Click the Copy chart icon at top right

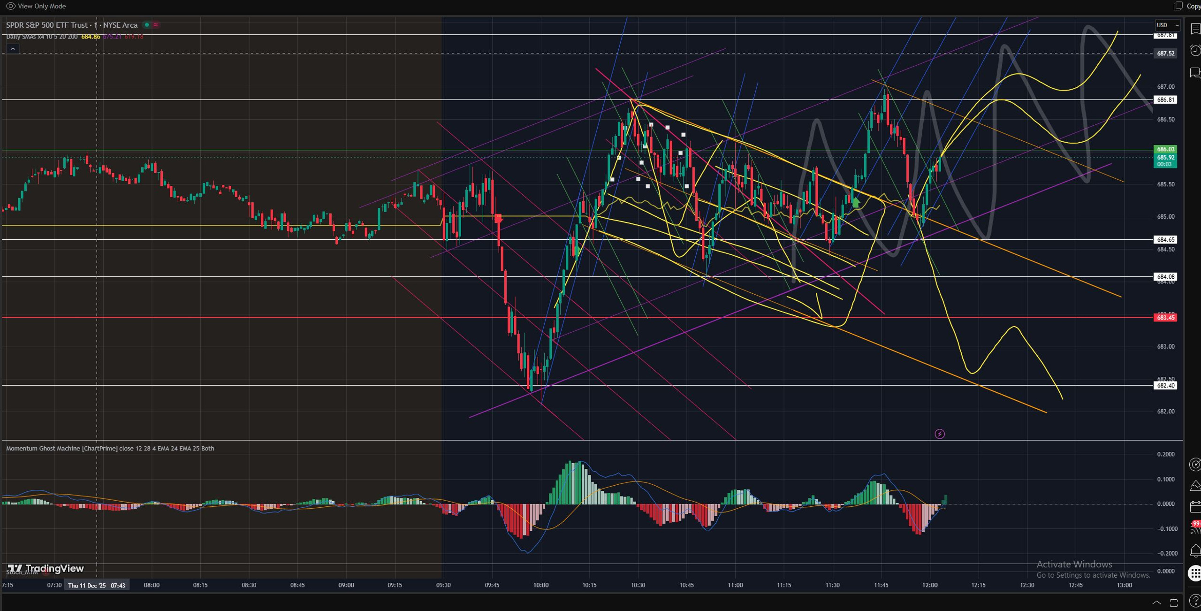pos(1178,6)
